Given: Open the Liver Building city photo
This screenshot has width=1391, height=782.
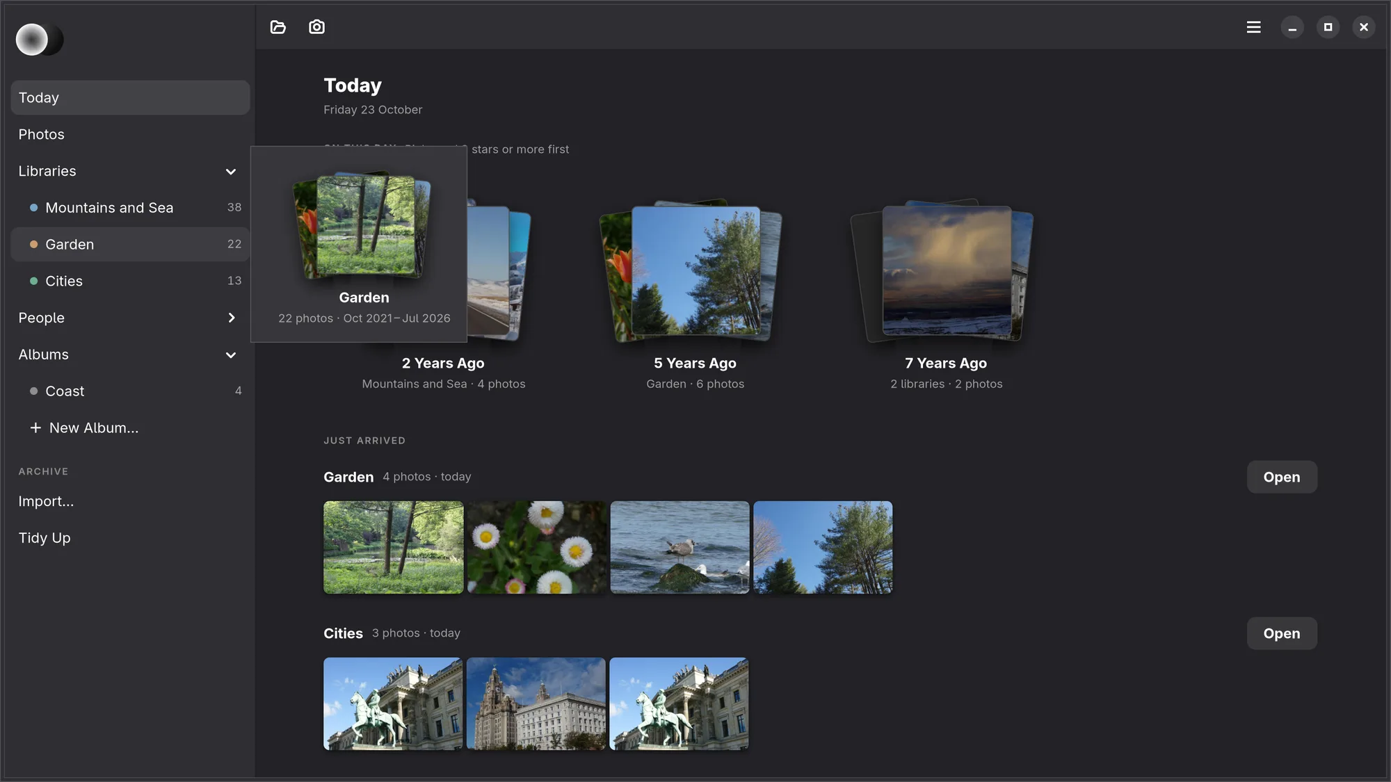Looking at the screenshot, I should click(x=536, y=703).
